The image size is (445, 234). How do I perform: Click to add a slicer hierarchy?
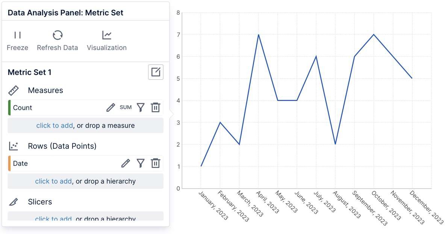point(53,218)
